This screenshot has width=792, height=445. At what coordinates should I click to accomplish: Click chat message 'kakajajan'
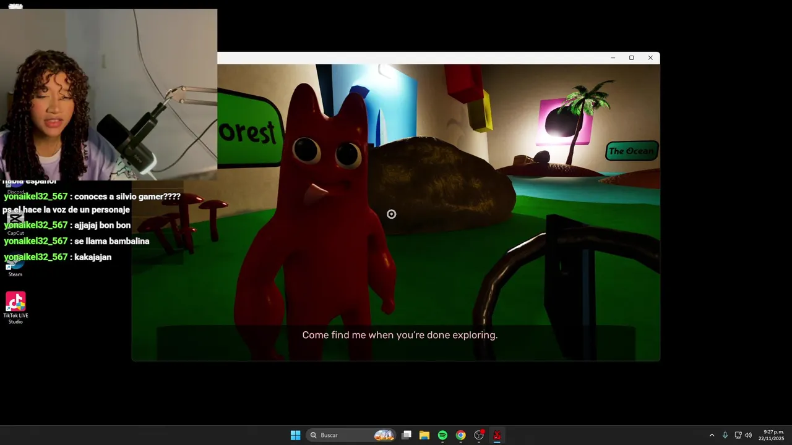(x=93, y=257)
